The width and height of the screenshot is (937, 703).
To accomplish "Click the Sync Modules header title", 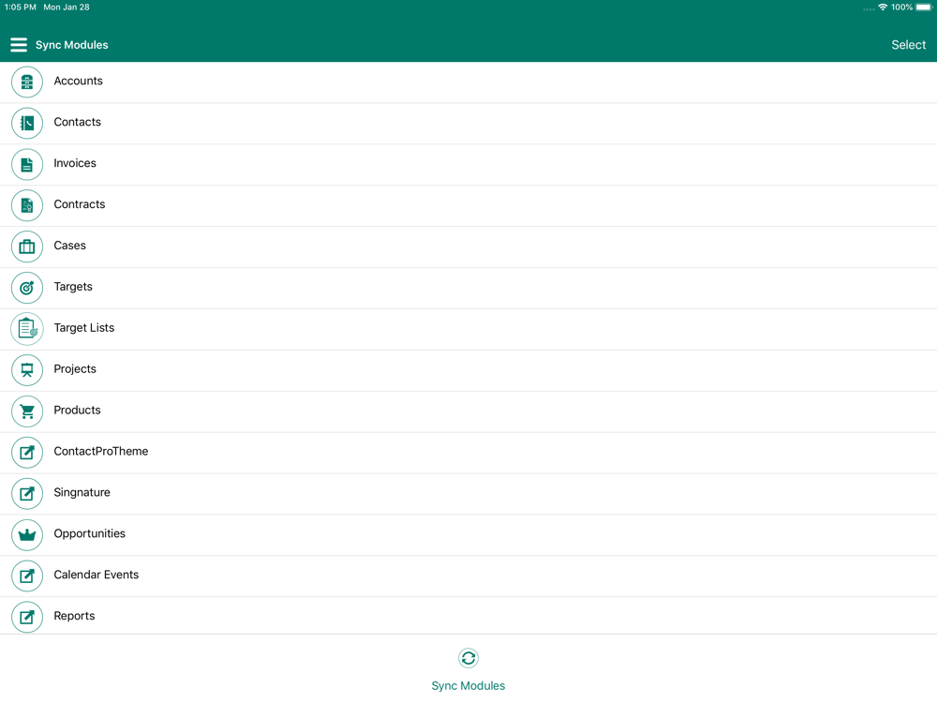I will [72, 45].
